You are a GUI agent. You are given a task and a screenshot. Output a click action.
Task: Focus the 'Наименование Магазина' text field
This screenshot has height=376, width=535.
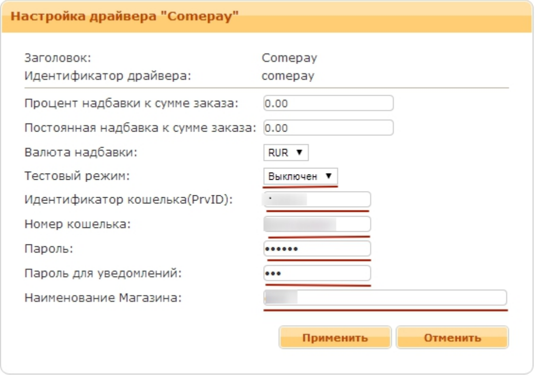pos(385,298)
